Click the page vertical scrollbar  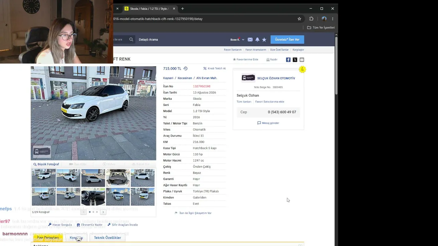pos(336,65)
